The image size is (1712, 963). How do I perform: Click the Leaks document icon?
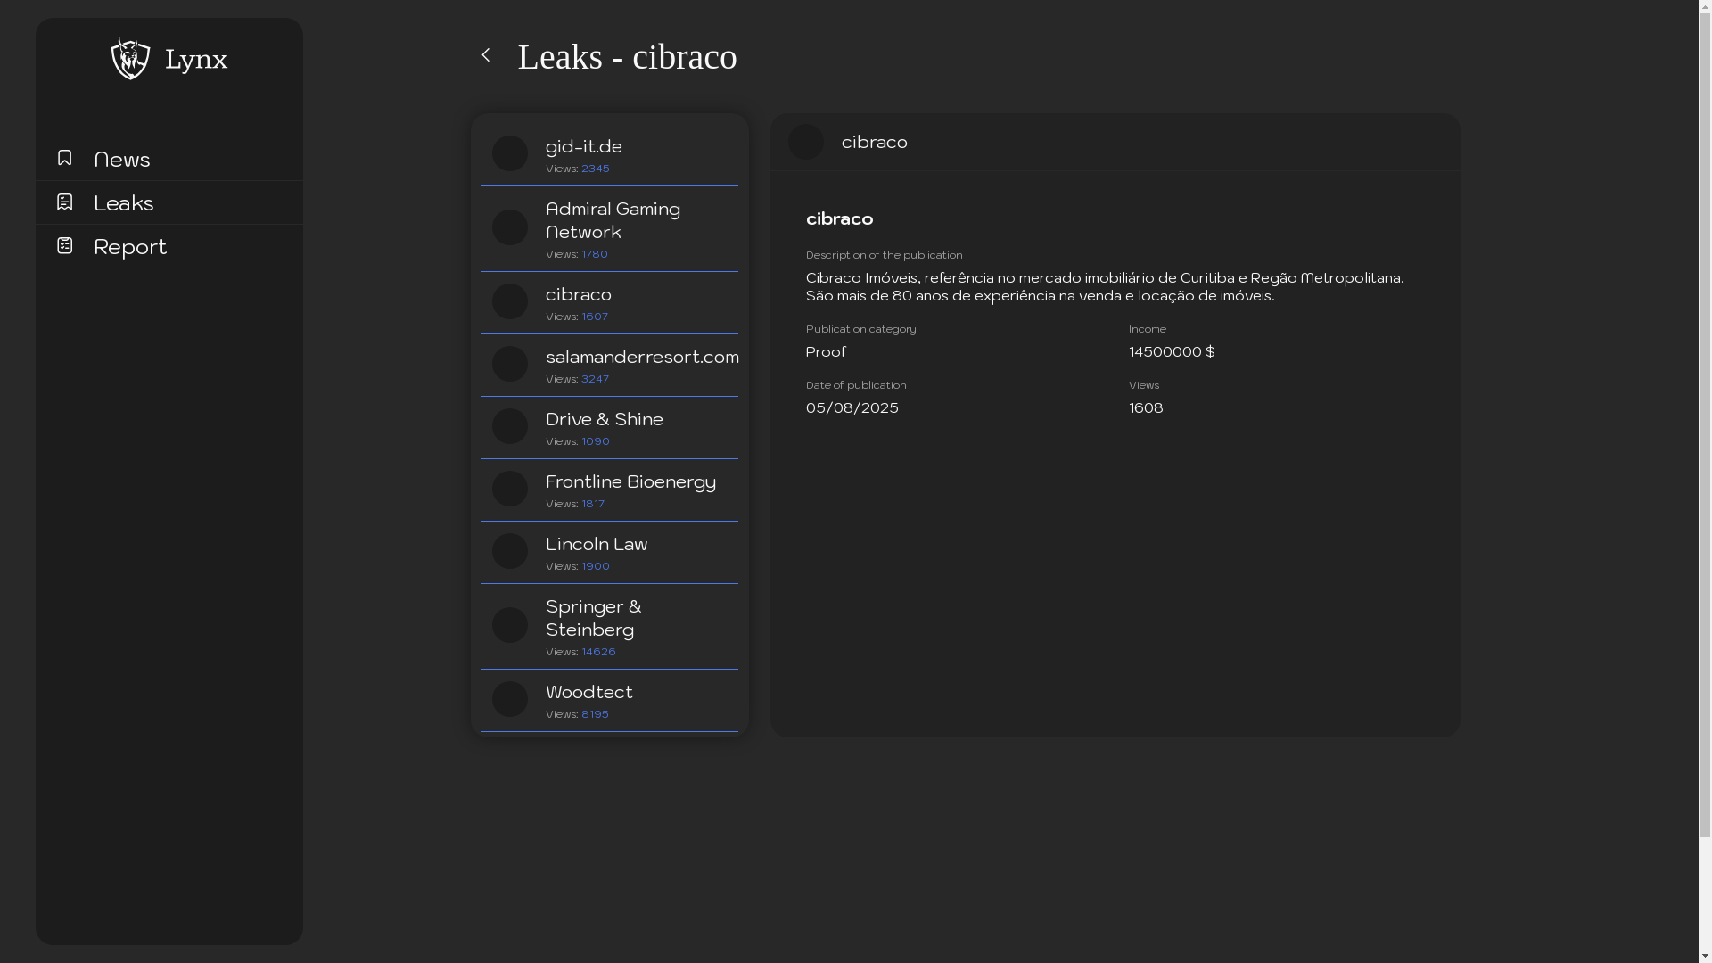(x=64, y=202)
